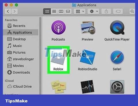Switch to icon view
138x106 pixels.
(47, 11)
